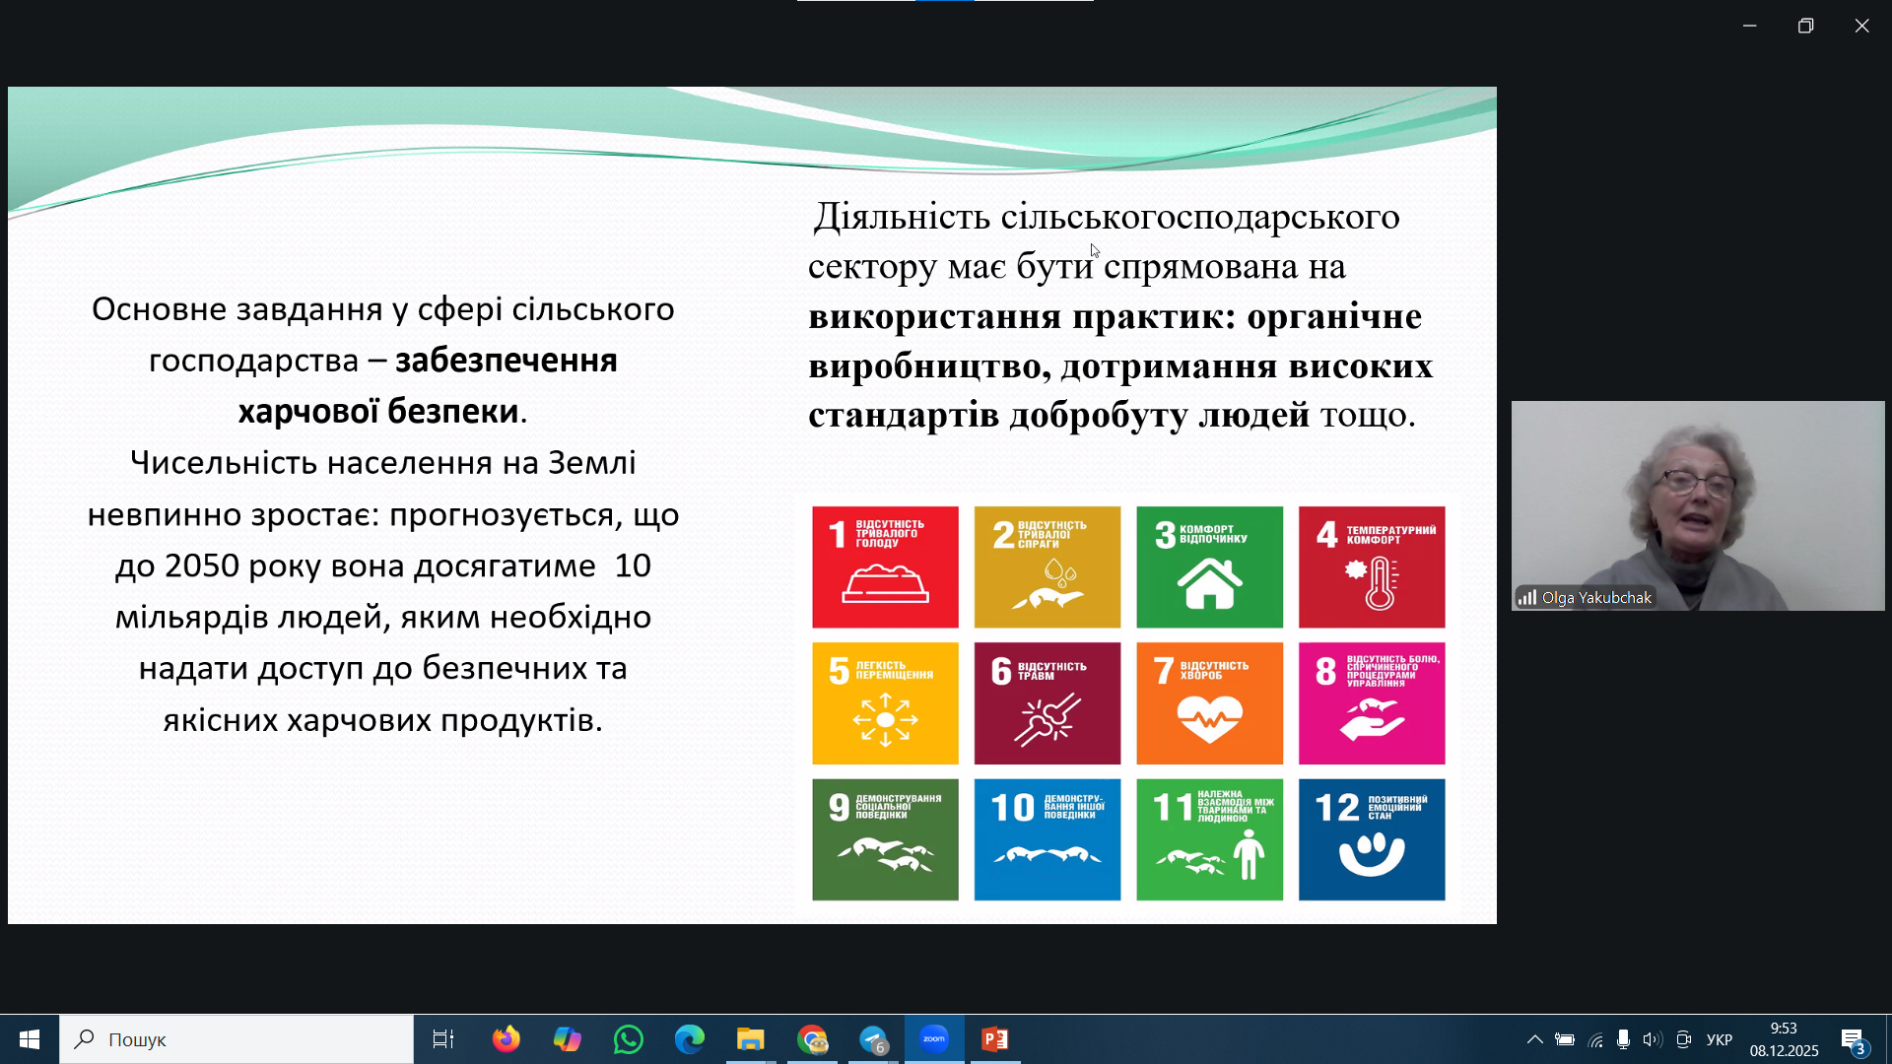This screenshot has height=1064, width=1892.
Task: Toggle the microphone tray icon
Action: pyautogui.click(x=1623, y=1039)
